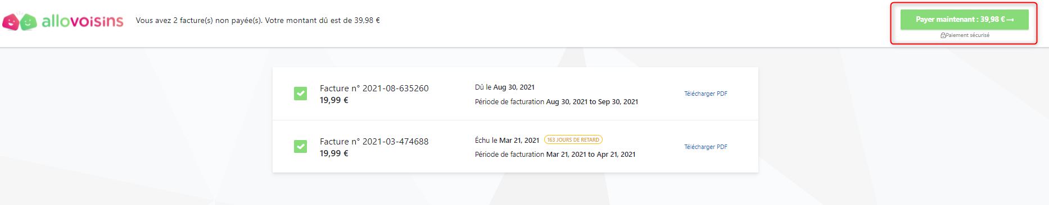Click the Dû le Aug 30, 2021 text

click(x=505, y=87)
